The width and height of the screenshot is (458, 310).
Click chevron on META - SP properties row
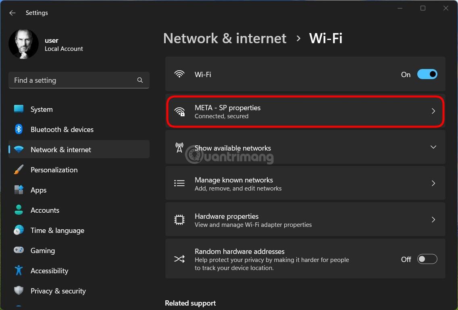[433, 111]
